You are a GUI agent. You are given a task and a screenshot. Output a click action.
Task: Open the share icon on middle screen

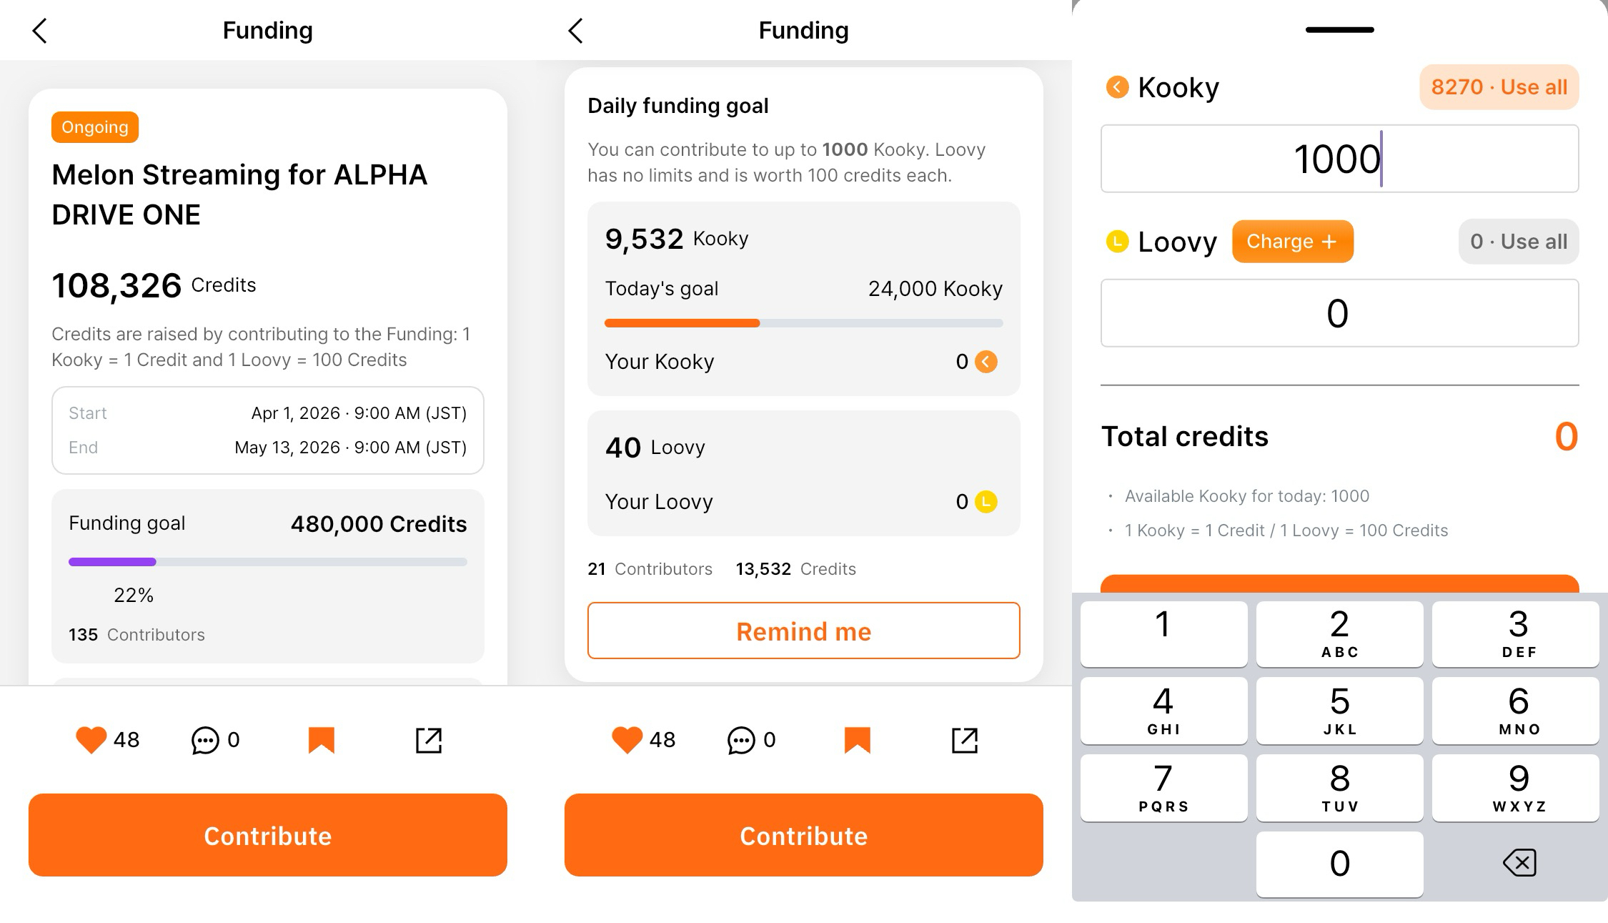click(965, 740)
